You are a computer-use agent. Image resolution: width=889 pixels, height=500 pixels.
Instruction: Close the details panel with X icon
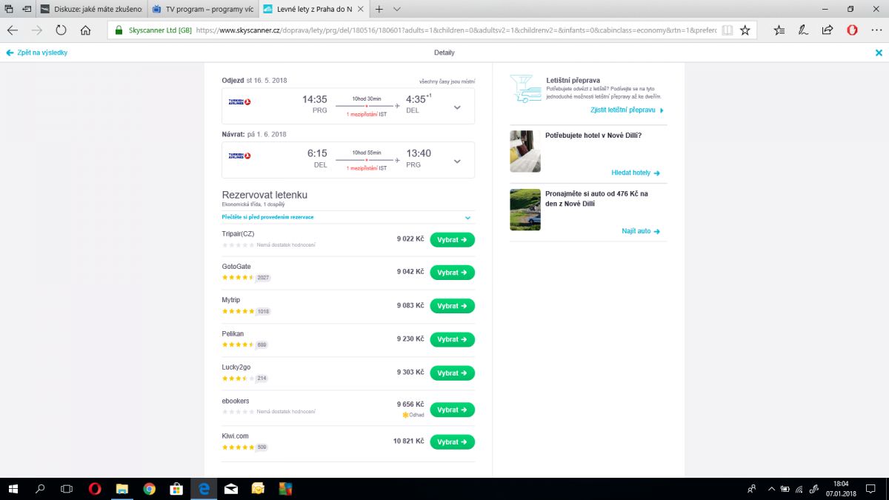pyautogui.click(x=879, y=53)
